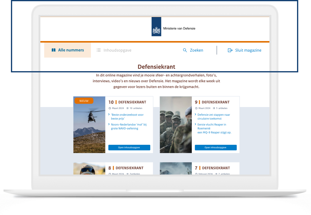Click the Ministerie van Defensie crest logo
311x215 pixels.
tap(156, 26)
